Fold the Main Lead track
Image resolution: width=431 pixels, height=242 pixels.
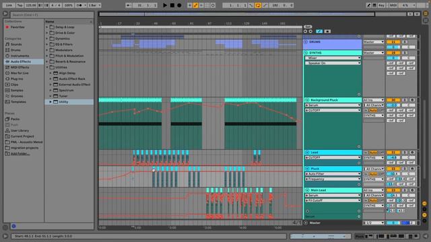click(x=307, y=190)
